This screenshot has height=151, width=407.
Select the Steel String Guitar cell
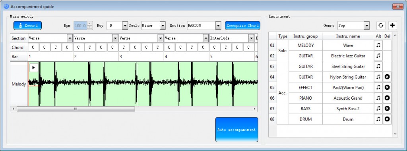tap(348, 66)
